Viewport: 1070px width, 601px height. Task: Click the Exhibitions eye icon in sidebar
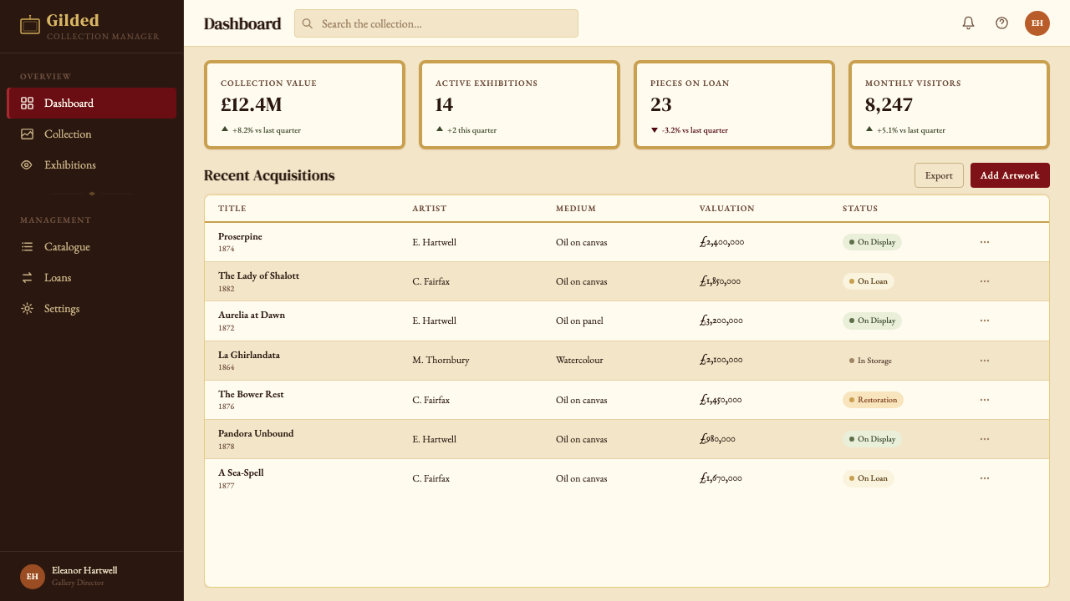tap(27, 165)
